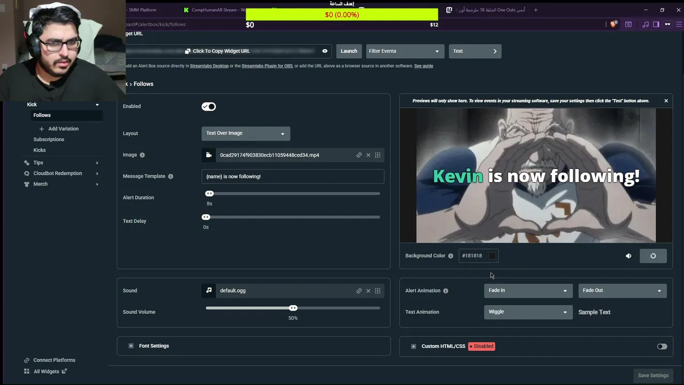Enable the Custom HTML/CSS switch
Viewport: 684px width, 385px height.
(662, 346)
